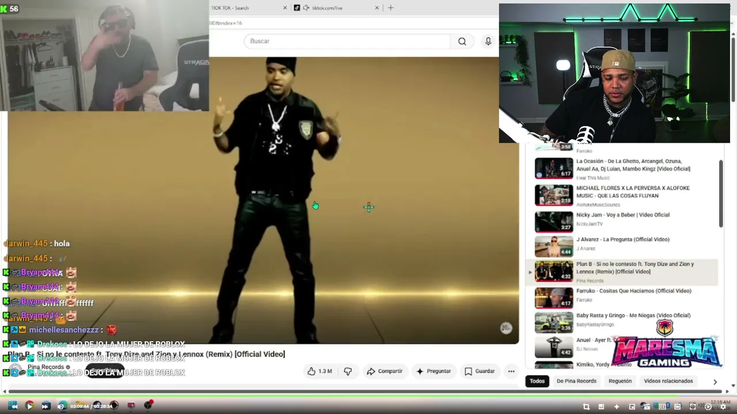Select the Todos filter chip

click(537, 381)
